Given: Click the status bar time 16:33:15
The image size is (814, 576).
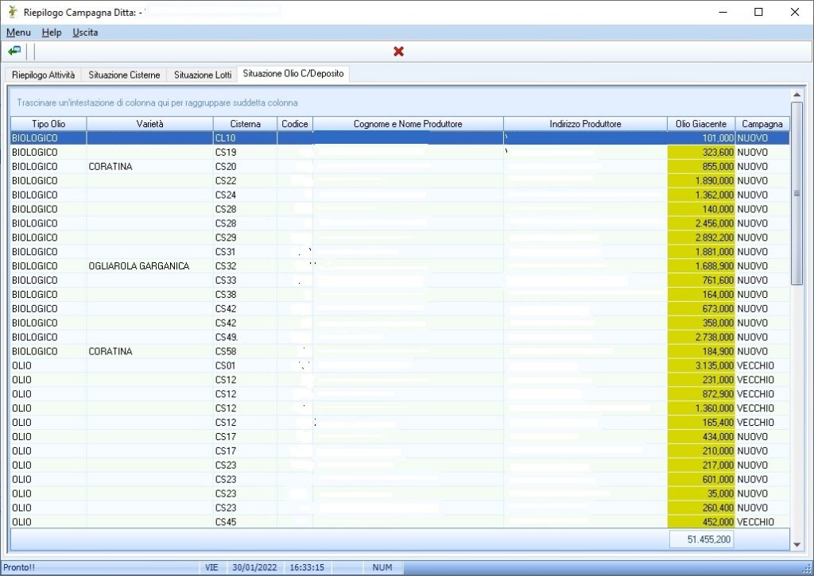Looking at the screenshot, I should tap(307, 568).
